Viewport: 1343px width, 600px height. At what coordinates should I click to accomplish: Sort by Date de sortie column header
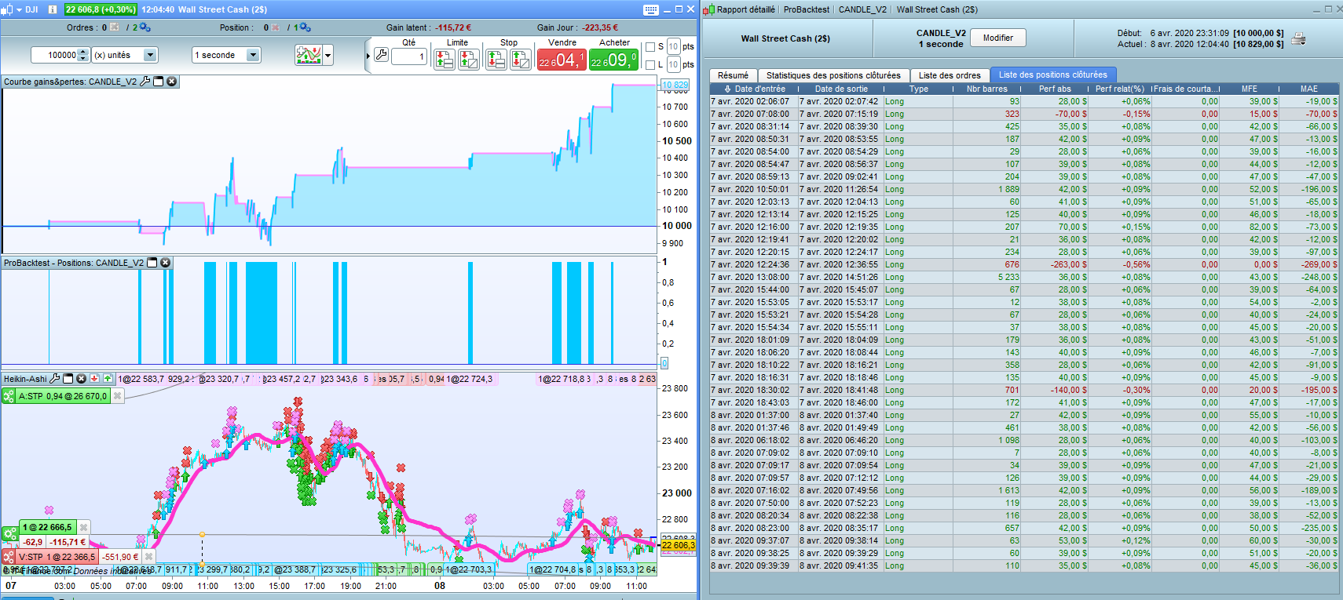click(x=841, y=89)
